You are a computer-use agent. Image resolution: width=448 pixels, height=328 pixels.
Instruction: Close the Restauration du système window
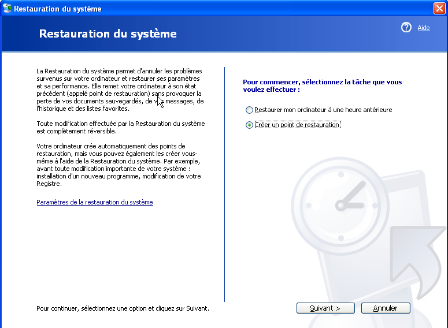tap(439, 9)
